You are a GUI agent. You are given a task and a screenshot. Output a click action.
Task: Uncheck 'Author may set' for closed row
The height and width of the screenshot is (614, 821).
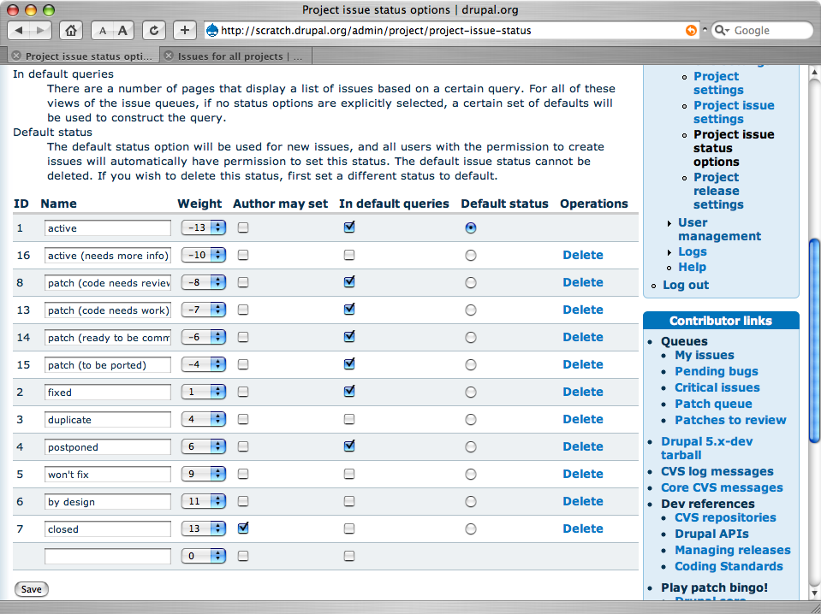point(243,528)
